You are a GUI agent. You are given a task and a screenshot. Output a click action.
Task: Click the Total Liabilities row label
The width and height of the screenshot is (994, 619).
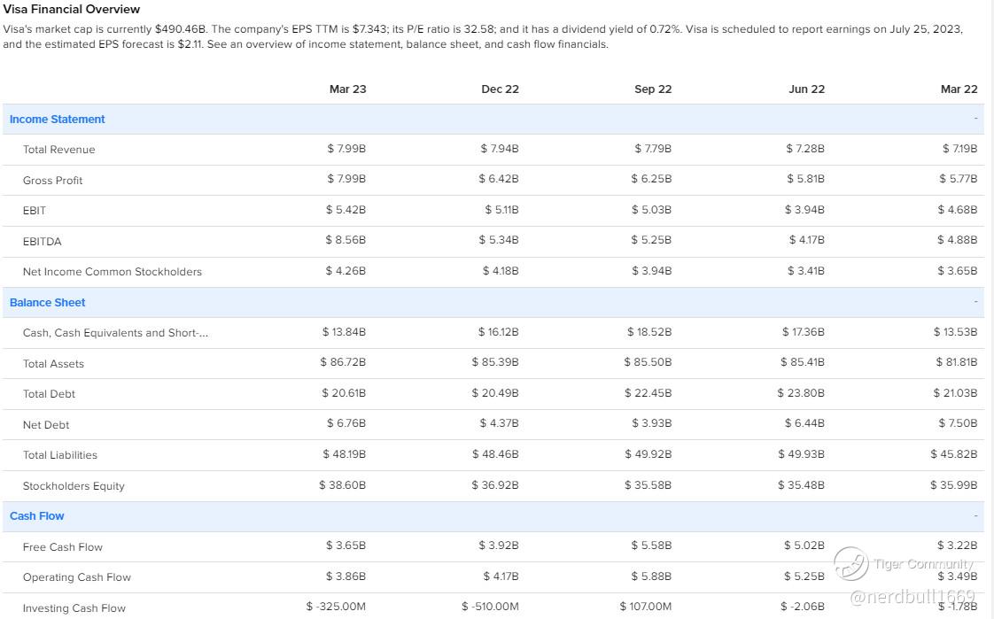click(x=60, y=455)
